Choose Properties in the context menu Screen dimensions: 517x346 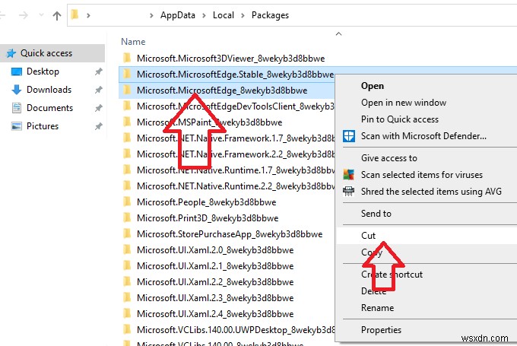[x=381, y=330]
